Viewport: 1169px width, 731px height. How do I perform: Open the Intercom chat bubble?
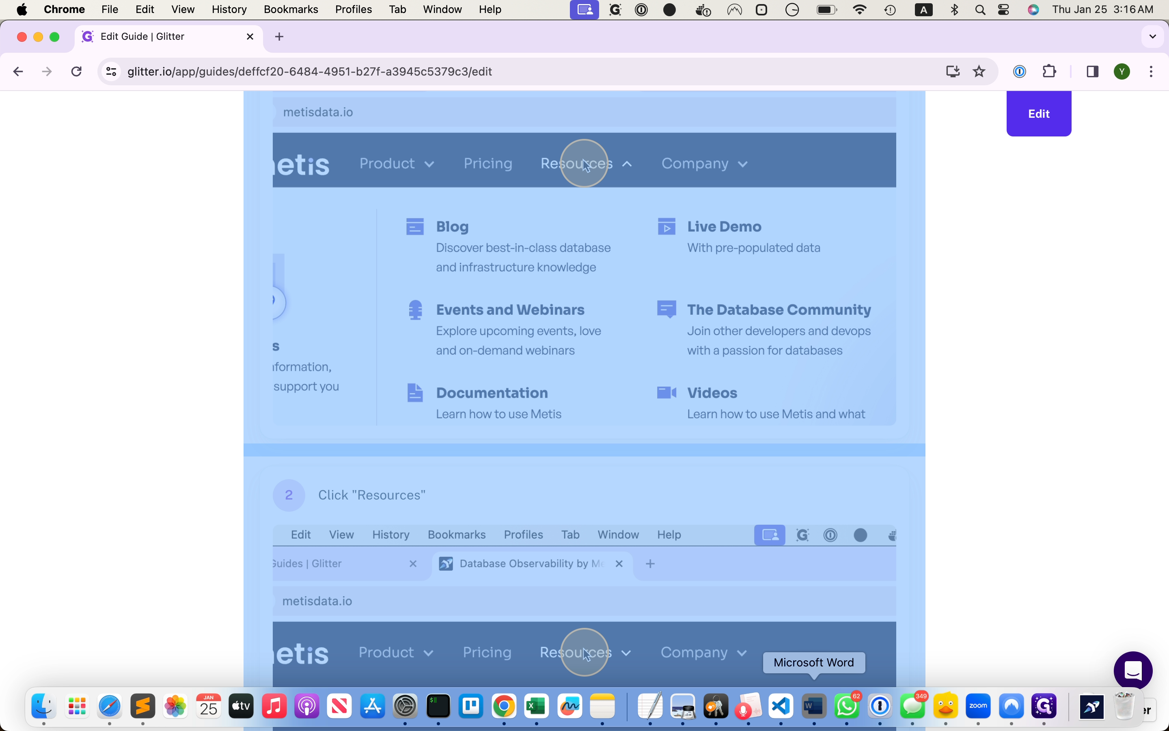point(1133,670)
